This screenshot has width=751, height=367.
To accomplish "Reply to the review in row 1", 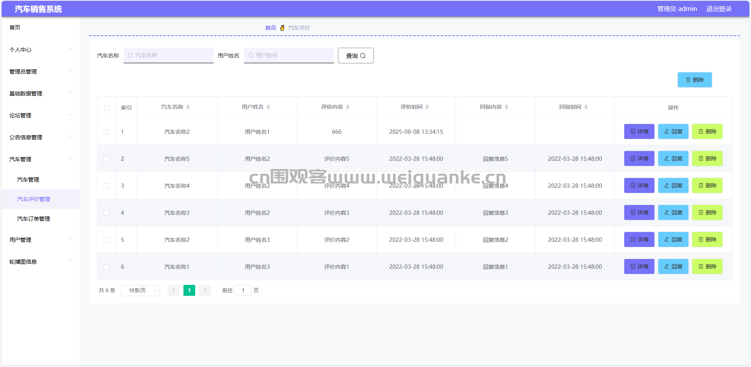I will click(x=673, y=131).
